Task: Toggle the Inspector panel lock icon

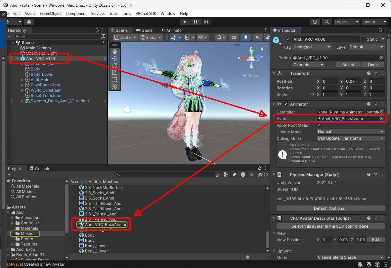Action: point(380,30)
